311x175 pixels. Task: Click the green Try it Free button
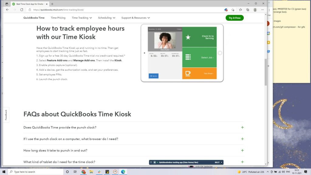(234, 18)
